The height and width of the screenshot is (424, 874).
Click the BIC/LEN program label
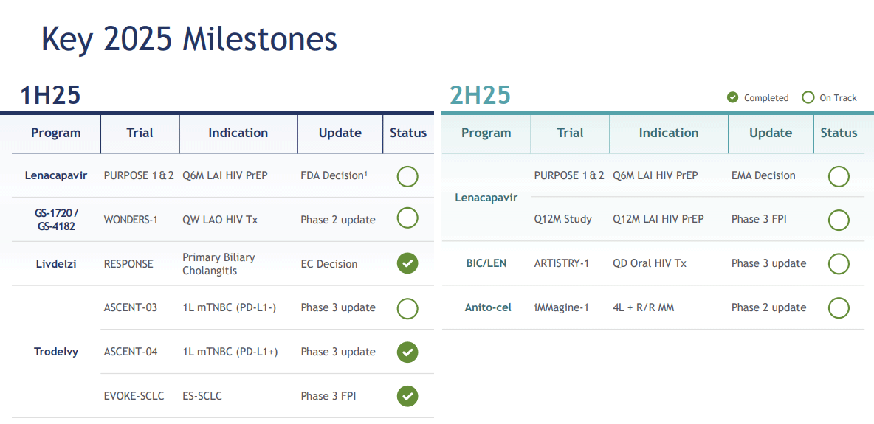coord(486,263)
